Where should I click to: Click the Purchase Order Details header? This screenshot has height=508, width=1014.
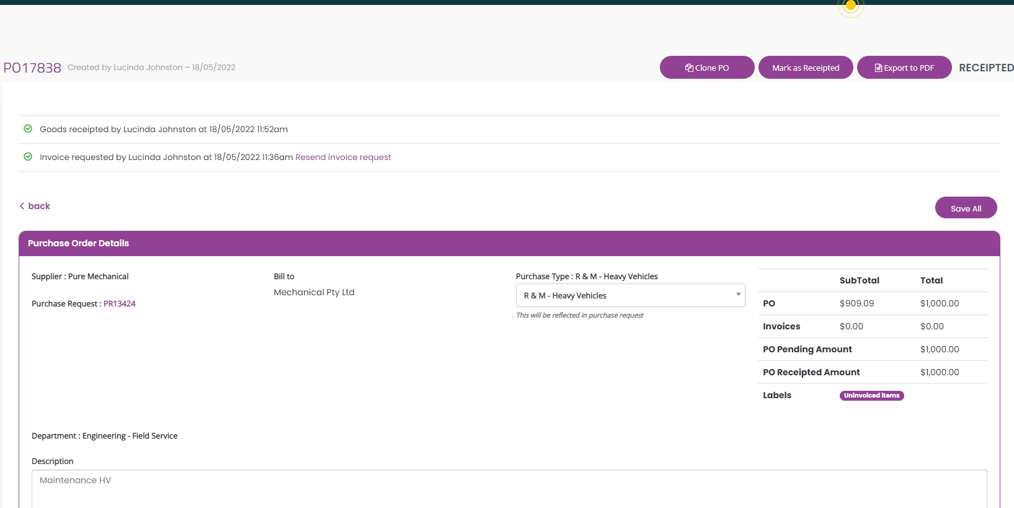pyautogui.click(x=509, y=243)
